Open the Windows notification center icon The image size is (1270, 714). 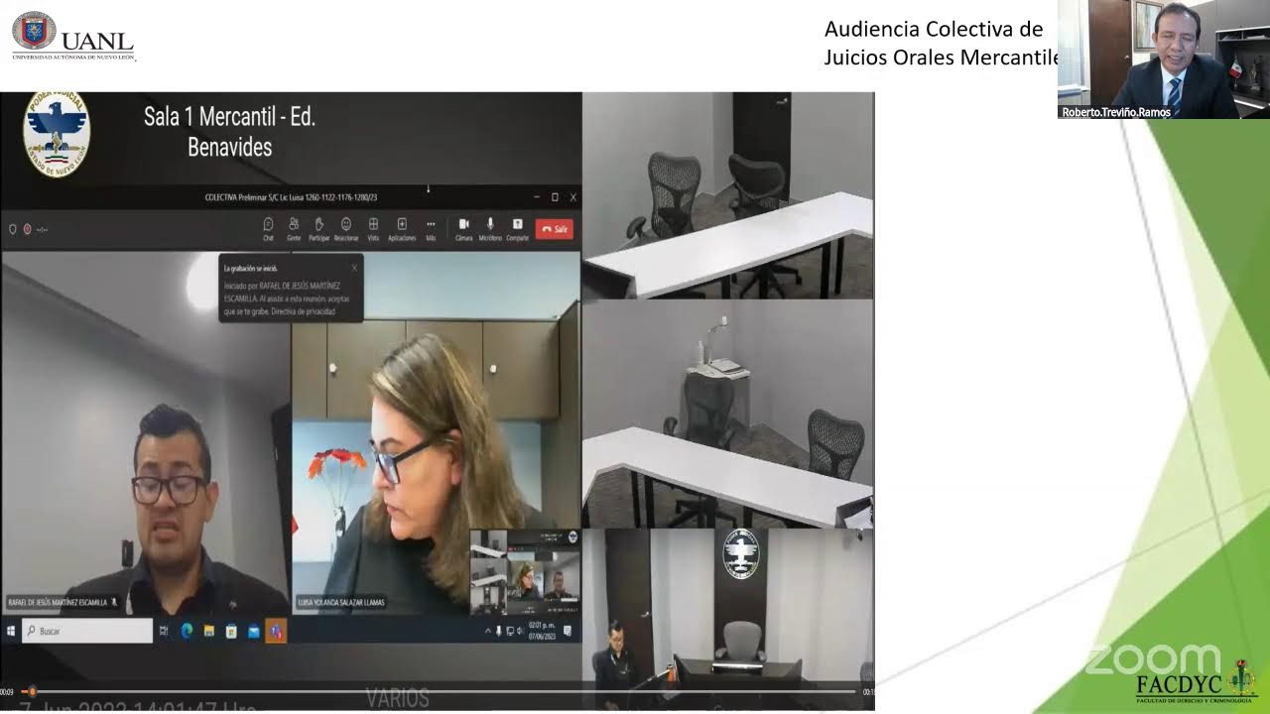coord(568,631)
